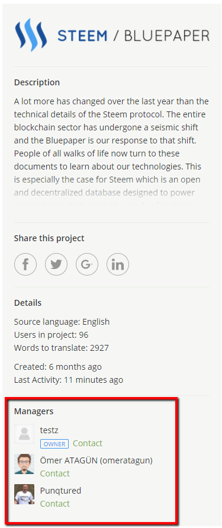Image resolution: width=222 pixels, height=528 pixels.
Task: Contact the owner testz
Action: click(x=88, y=443)
